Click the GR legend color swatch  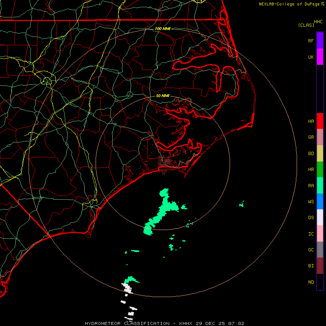tap(320, 137)
